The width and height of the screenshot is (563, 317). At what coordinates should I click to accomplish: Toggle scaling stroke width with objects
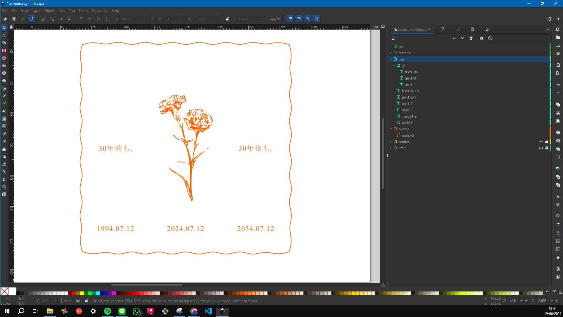point(290,19)
